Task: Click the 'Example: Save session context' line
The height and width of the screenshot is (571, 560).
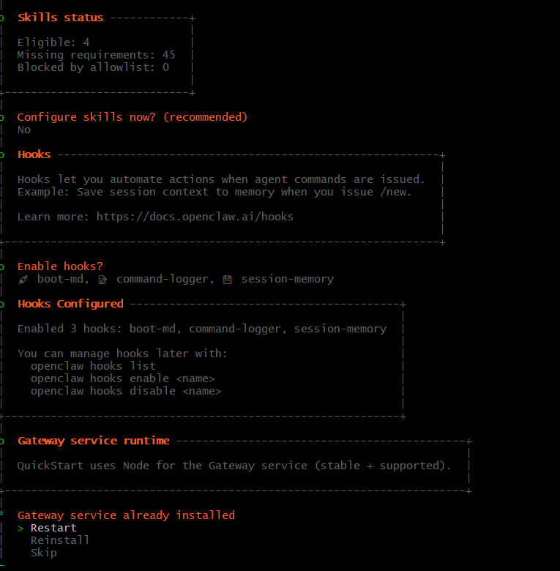Action: (x=214, y=192)
